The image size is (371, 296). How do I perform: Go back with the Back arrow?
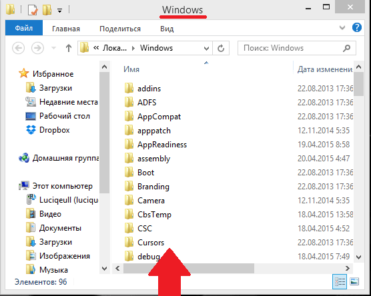18,48
